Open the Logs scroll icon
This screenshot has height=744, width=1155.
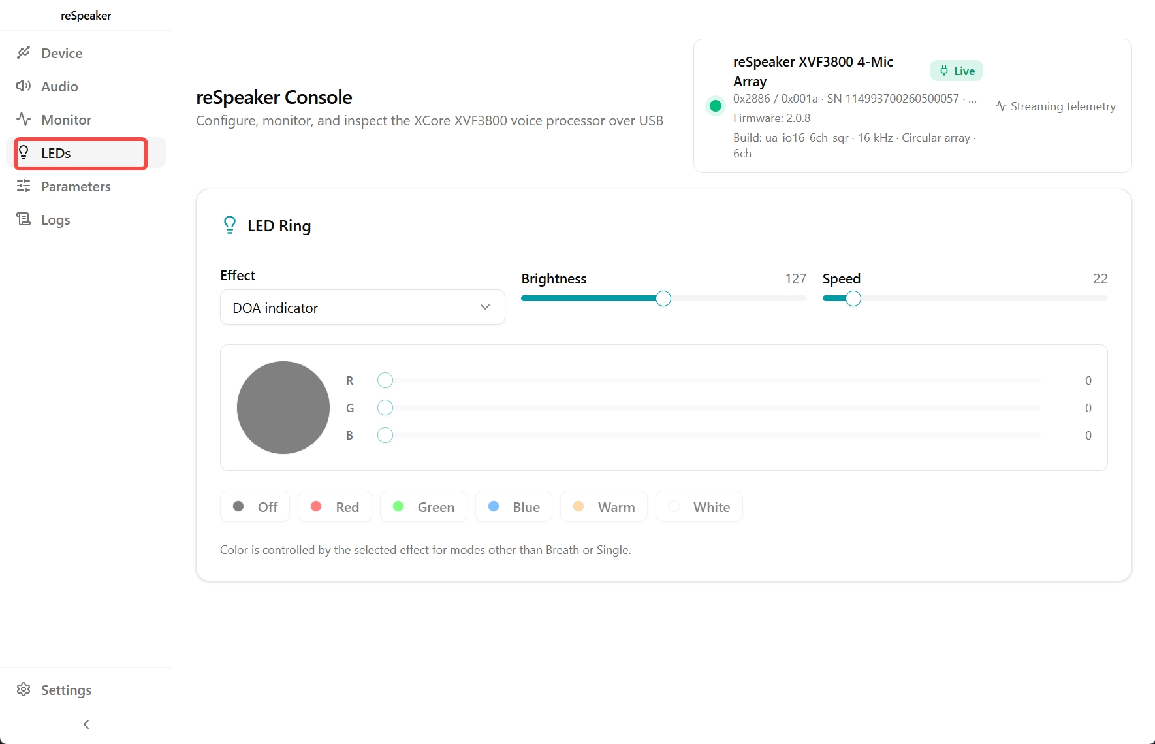[24, 219]
